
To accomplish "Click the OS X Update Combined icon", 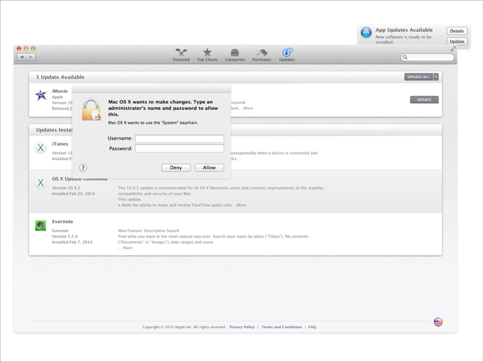I will point(41,182).
